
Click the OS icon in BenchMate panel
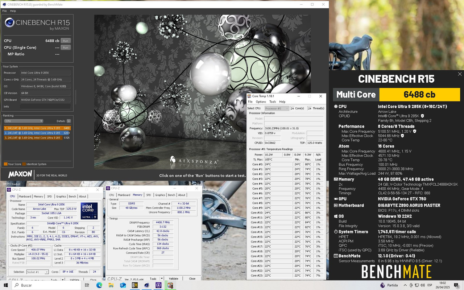pos(336,216)
